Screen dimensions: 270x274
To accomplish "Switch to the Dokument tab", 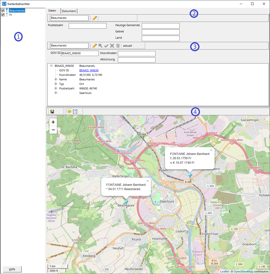I will click(69, 11).
